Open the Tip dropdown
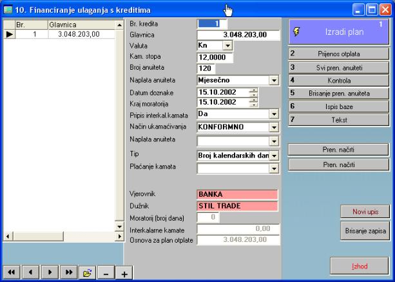 [274, 156]
